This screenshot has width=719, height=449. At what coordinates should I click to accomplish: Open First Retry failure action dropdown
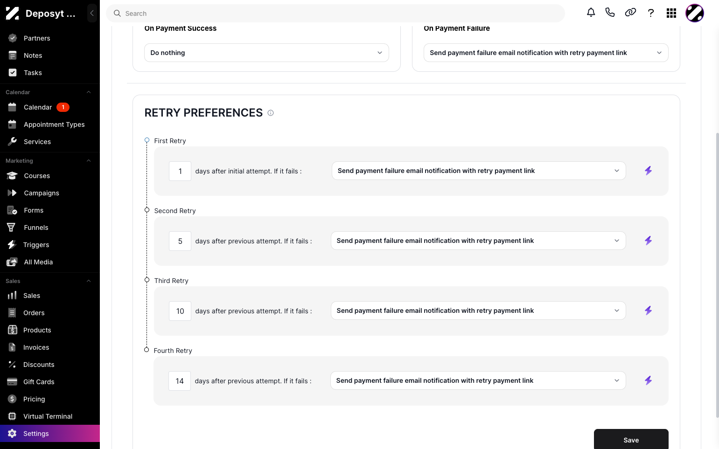pyautogui.click(x=479, y=171)
